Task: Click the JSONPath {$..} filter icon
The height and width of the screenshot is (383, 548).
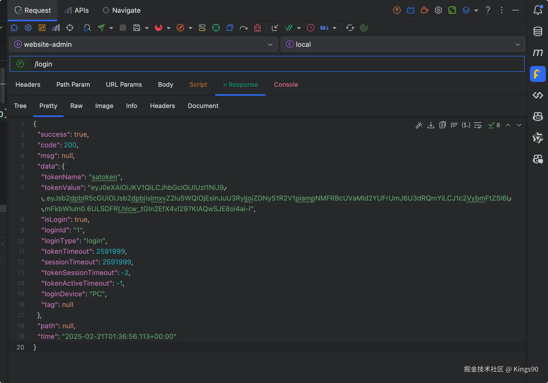Action: (466, 125)
